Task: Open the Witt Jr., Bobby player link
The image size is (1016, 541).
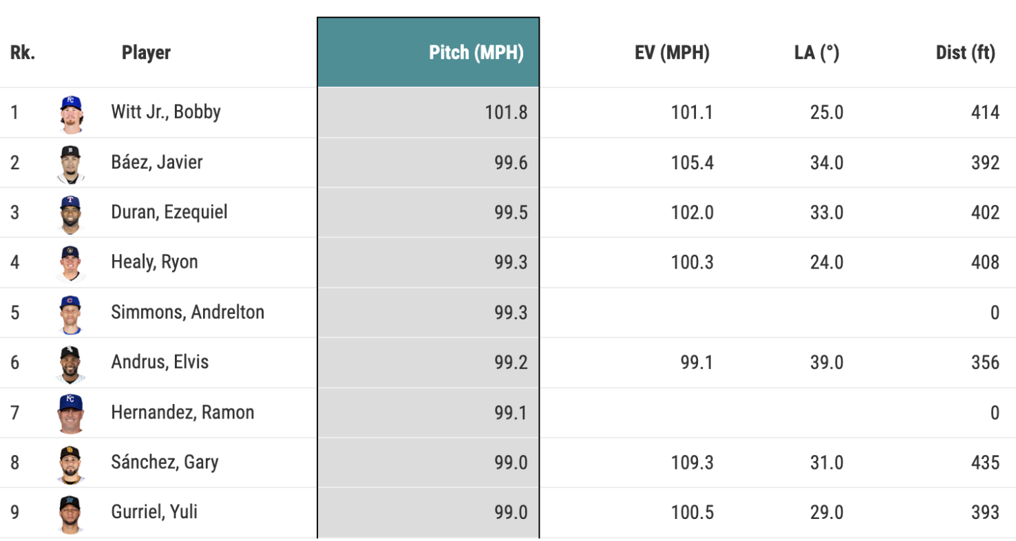Action: coord(166,112)
